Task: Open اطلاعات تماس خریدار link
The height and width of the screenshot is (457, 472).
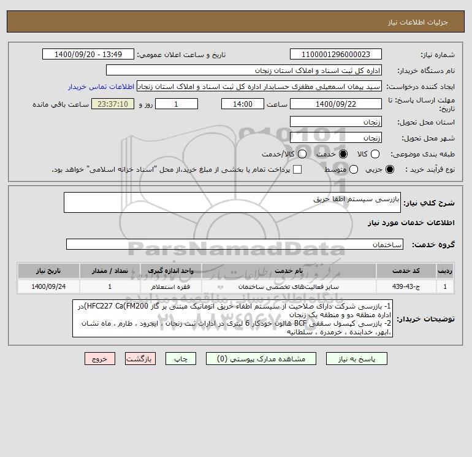Action: (x=101, y=86)
